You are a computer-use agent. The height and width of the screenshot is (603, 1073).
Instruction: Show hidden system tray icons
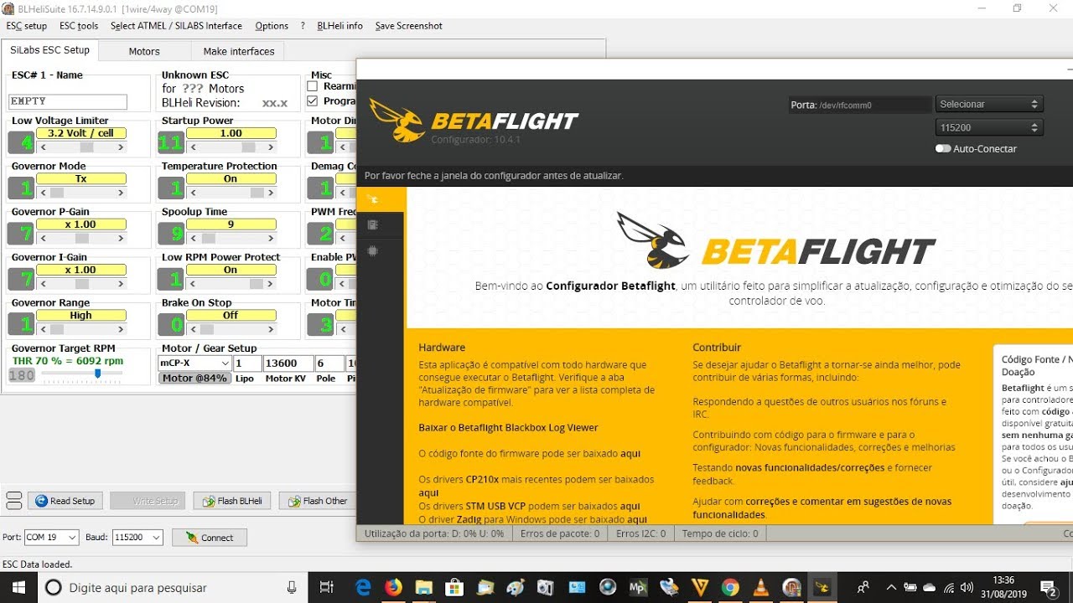(x=891, y=587)
